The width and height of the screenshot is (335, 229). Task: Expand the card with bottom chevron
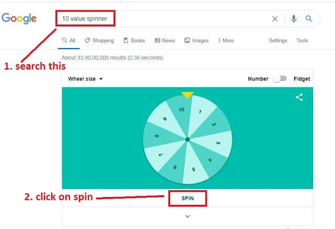(187, 216)
